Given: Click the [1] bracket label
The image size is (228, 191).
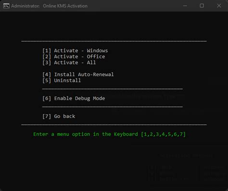Looking at the screenshot, I should 47,51.
